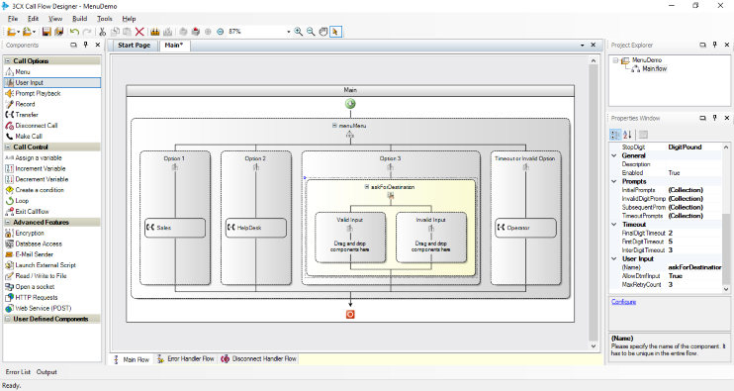734x391 pixels.
Task: Select the Operator transfer component
Action: [525, 228]
